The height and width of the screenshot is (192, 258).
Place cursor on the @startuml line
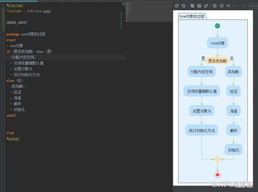(15, 5)
